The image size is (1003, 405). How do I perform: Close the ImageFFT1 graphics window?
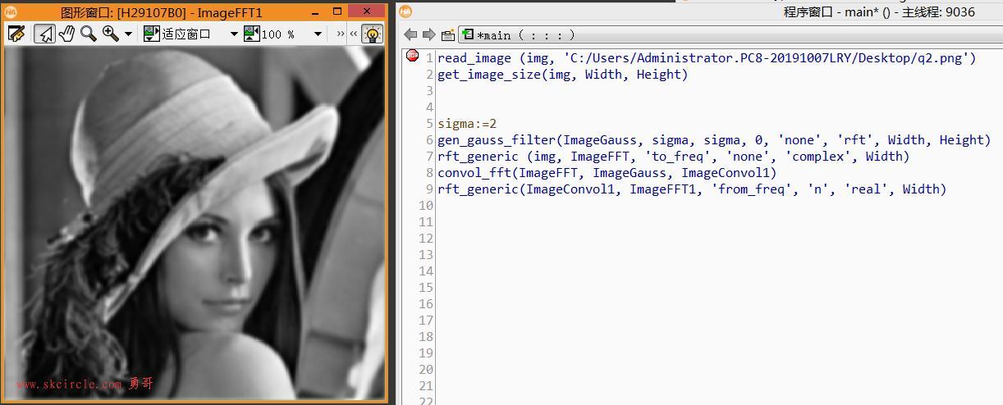point(367,11)
